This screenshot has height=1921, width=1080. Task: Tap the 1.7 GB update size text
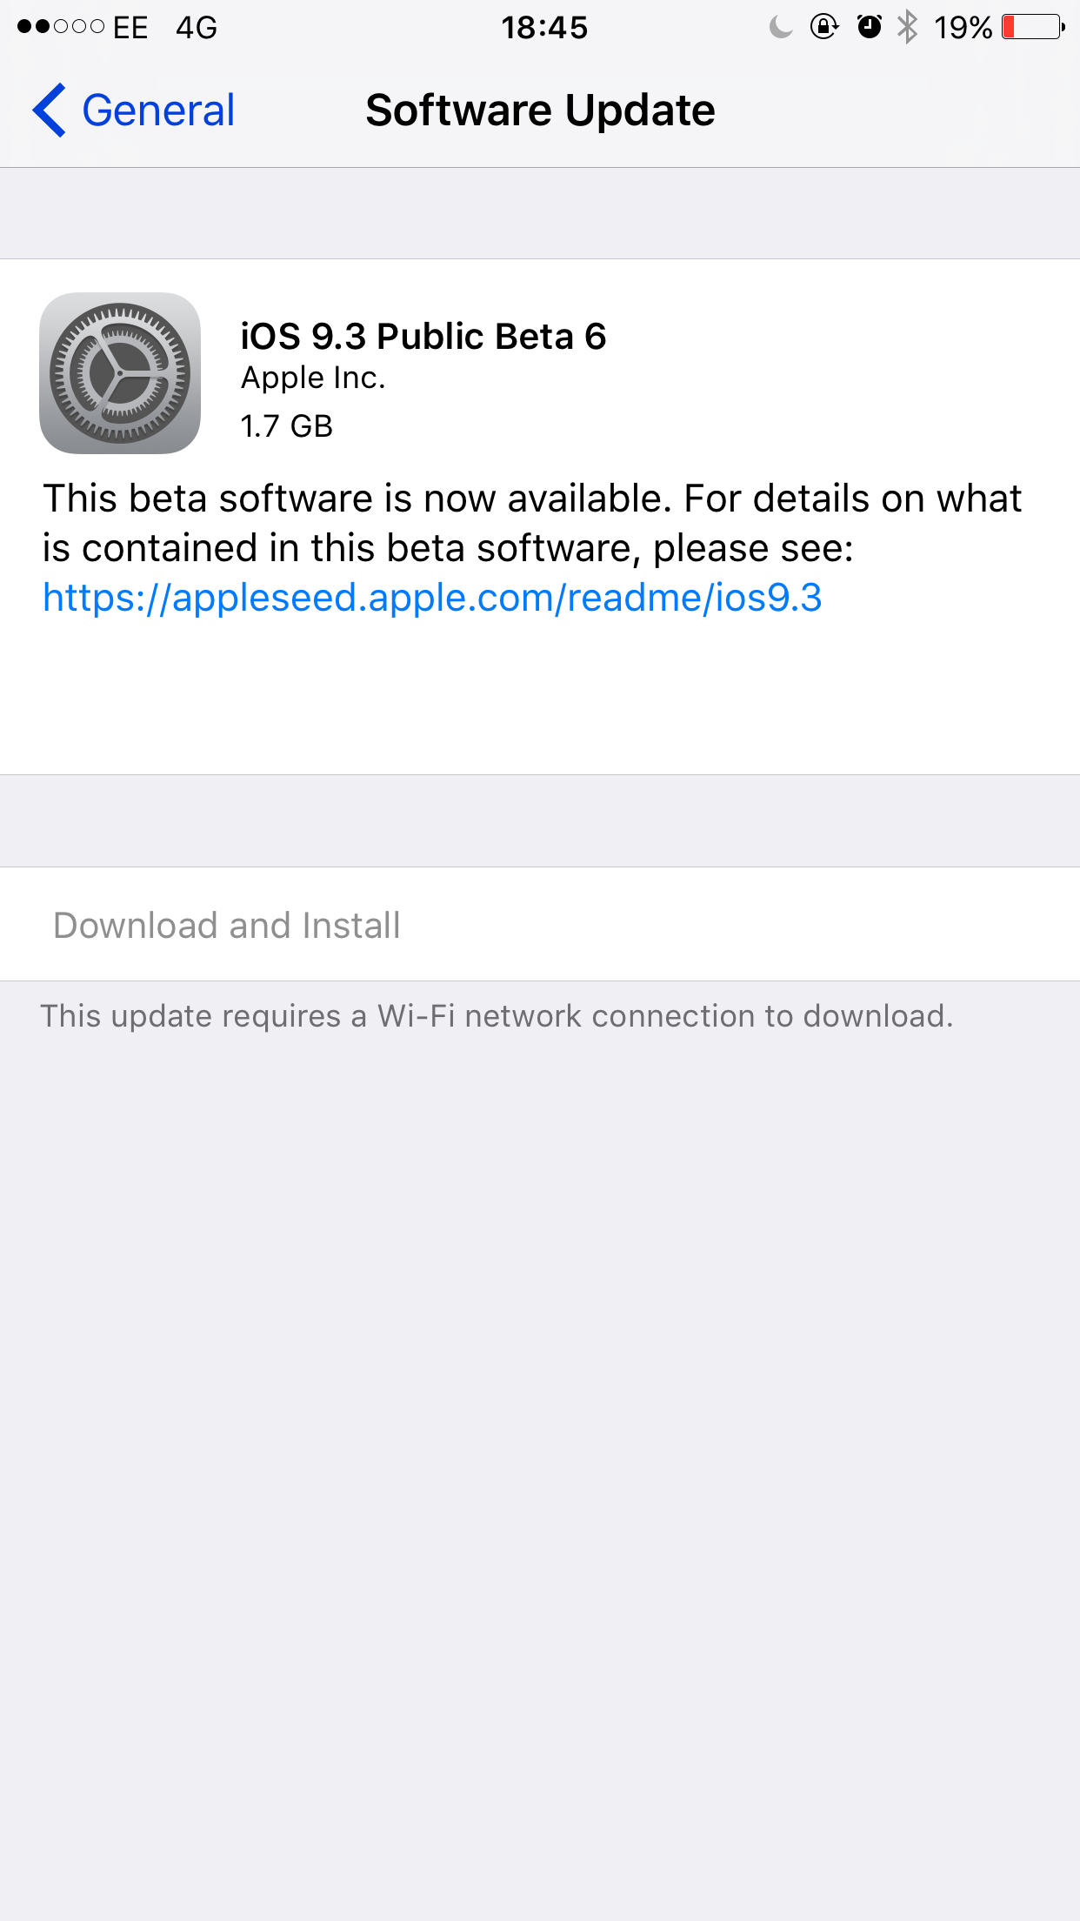point(287,426)
